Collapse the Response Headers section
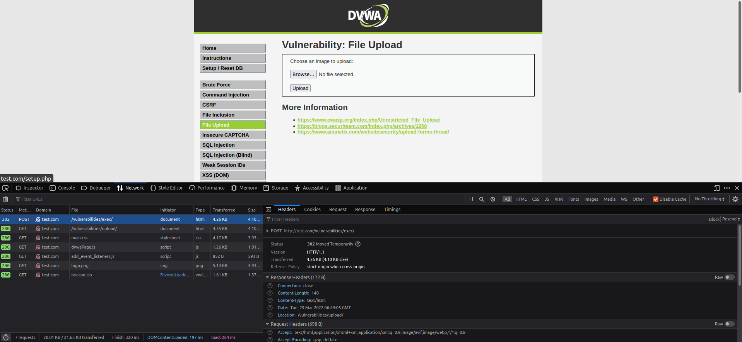This screenshot has height=342, width=742. pyautogui.click(x=267, y=277)
